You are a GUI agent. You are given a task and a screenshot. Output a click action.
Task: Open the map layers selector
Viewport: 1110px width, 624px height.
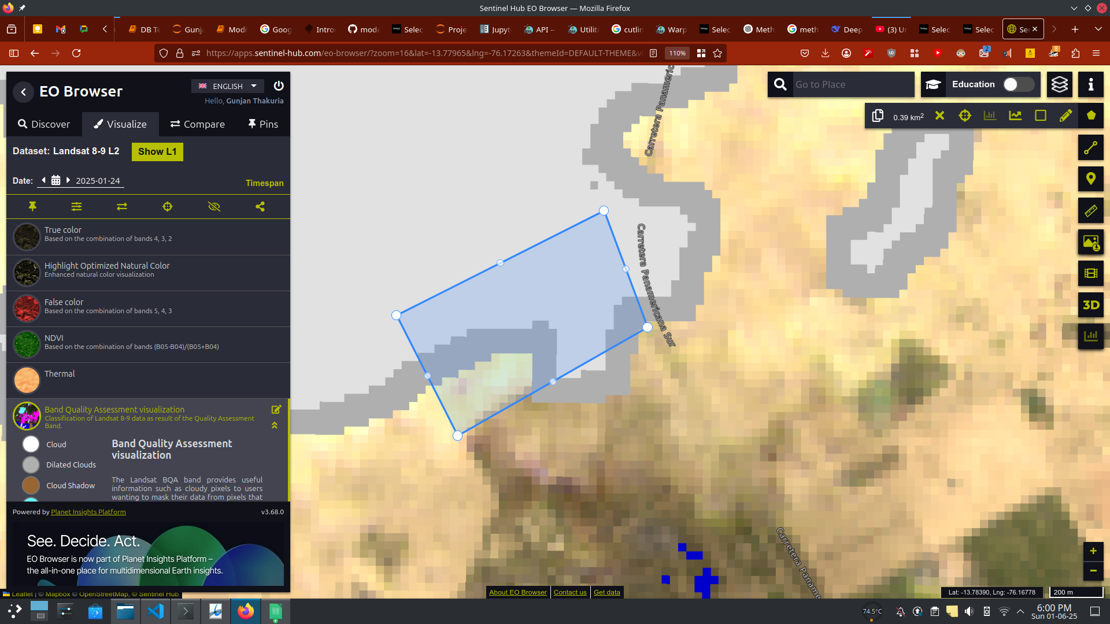point(1059,84)
